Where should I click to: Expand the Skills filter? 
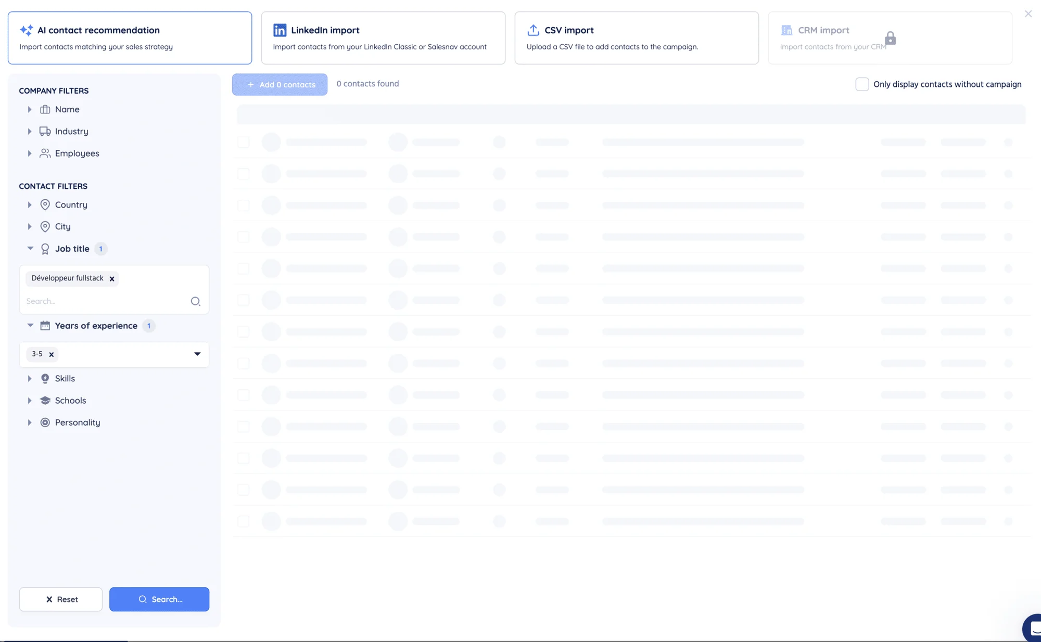tap(30, 379)
